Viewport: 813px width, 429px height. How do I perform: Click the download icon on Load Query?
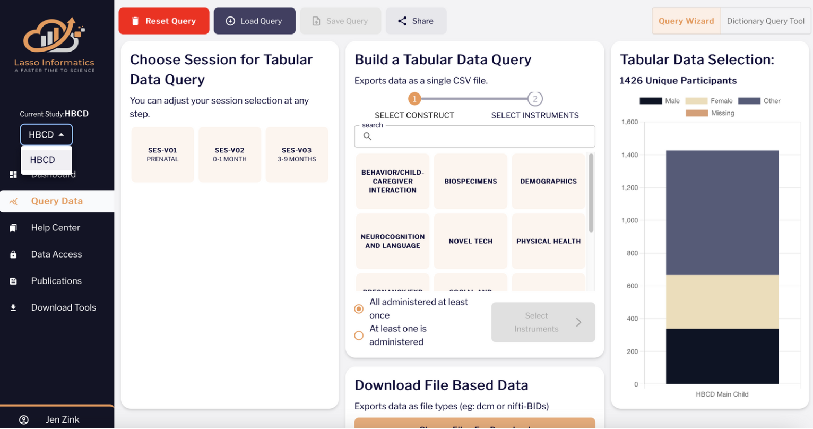coord(230,21)
